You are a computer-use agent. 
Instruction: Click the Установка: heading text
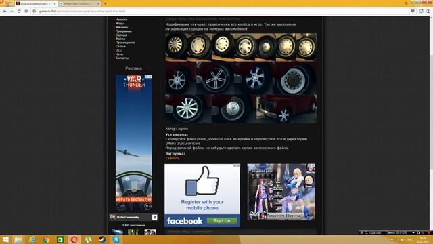pyautogui.click(x=177, y=134)
